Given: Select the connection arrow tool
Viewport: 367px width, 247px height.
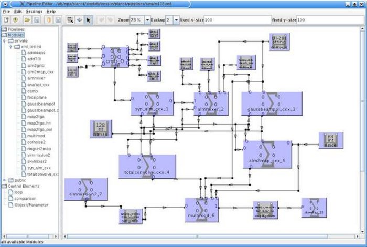Looking at the screenshot, I should (x=79, y=20).
